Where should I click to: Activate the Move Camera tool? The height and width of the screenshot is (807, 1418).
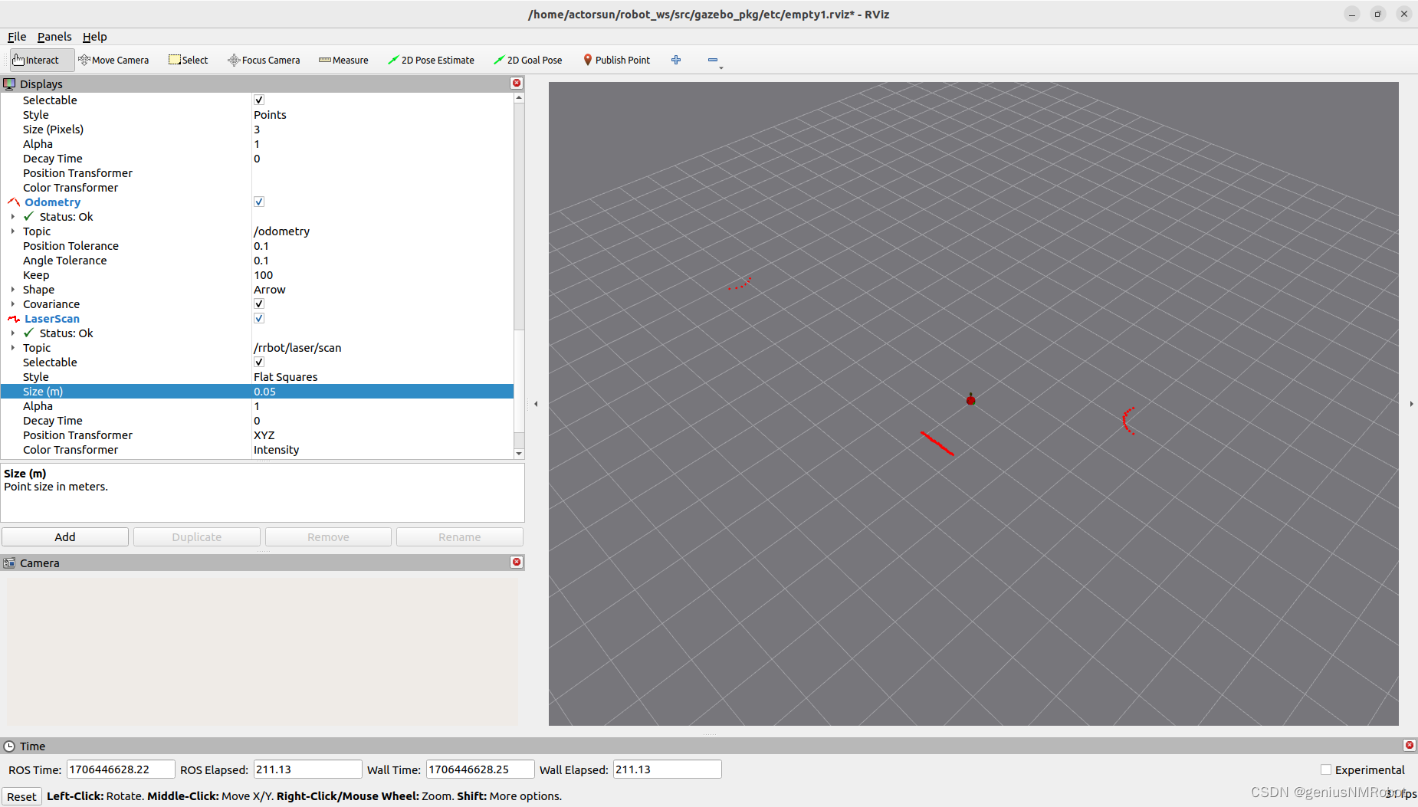coord(113,60)
